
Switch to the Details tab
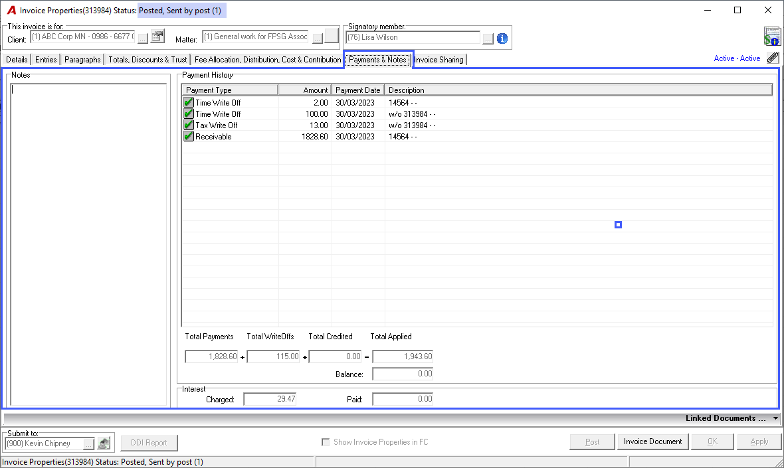coord(17,60)
